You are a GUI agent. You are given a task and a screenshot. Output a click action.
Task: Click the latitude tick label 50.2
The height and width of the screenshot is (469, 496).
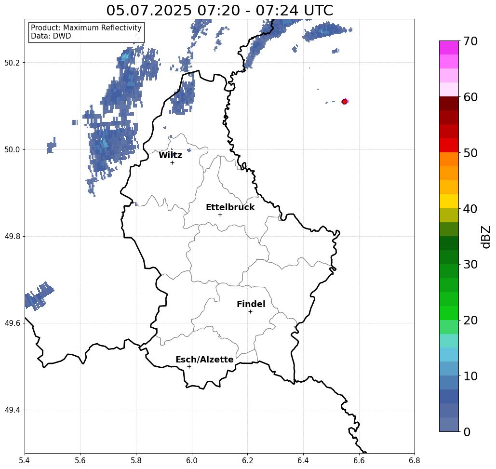click(x=12, y=63)
